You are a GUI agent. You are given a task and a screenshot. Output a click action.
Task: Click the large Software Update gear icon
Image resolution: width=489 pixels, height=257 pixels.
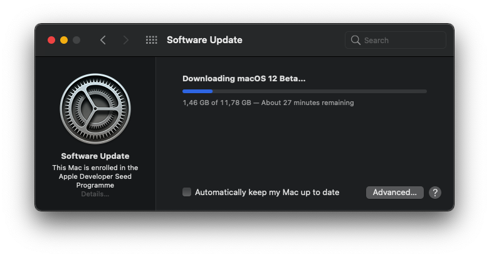[95, 109]
